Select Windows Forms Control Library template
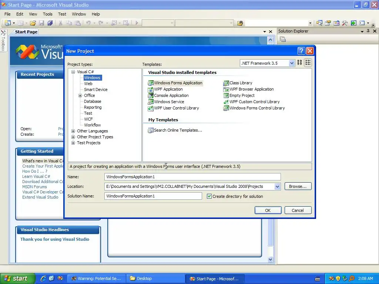 tap(254, 108)
